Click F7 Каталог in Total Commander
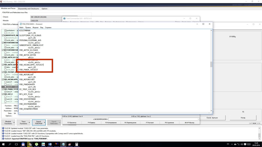Viewport: 262px width, 147px height. (150, 123)
